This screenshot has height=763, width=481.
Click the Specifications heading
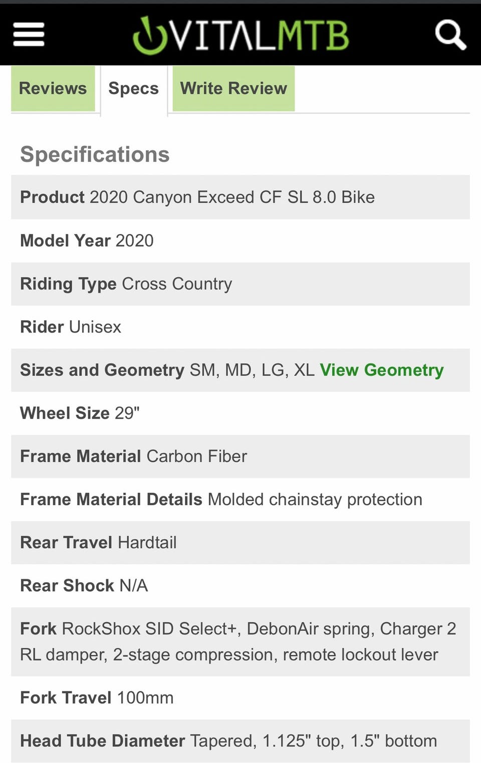click(95, 154)
